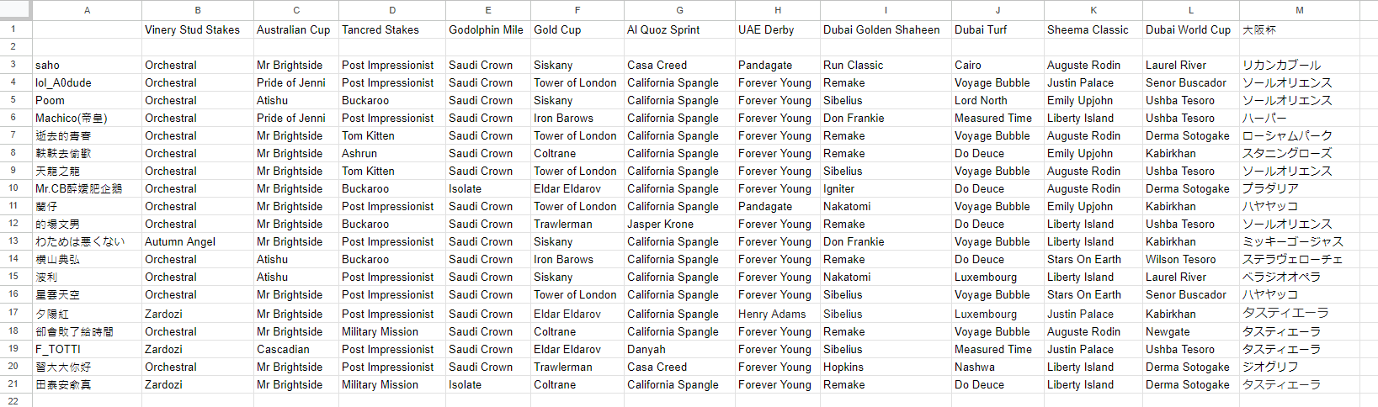Click the Vinery Stud Stakes header cell
1378x407 pixels.
(198, 29)
